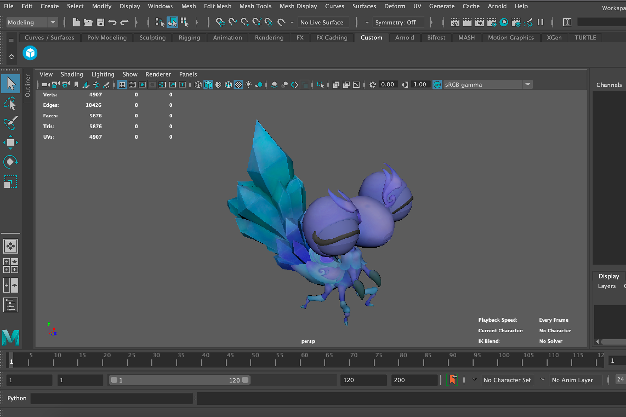Switch to single perspective view layout
Image resolution: width=626 pixels, height=417 pixels.
coord(10,246)
